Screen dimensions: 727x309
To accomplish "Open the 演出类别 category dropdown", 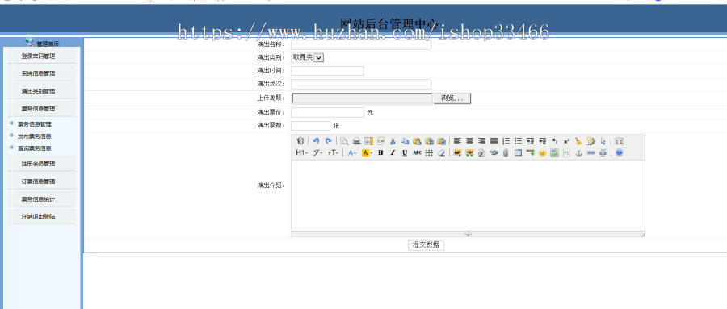I will pos(308,57).
